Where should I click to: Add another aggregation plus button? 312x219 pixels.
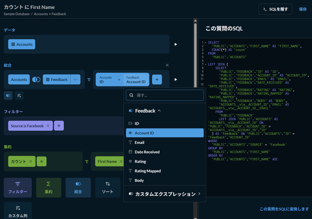[41, 162]
